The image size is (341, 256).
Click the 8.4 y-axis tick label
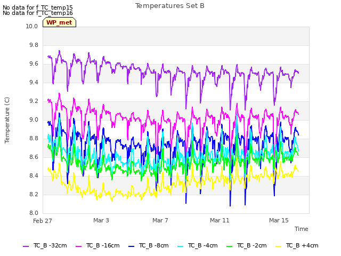point(34,175)
